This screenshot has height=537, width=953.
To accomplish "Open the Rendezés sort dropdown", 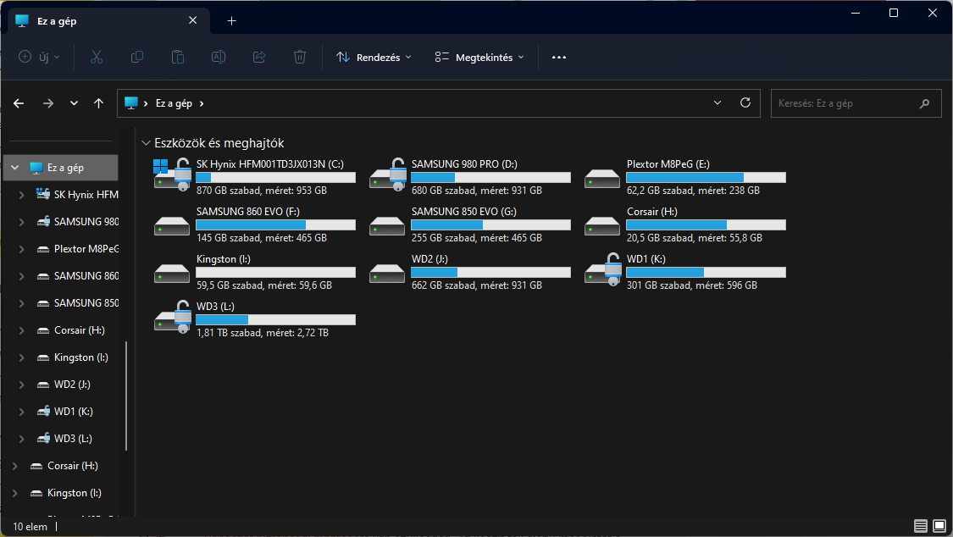I will [374, 57].
